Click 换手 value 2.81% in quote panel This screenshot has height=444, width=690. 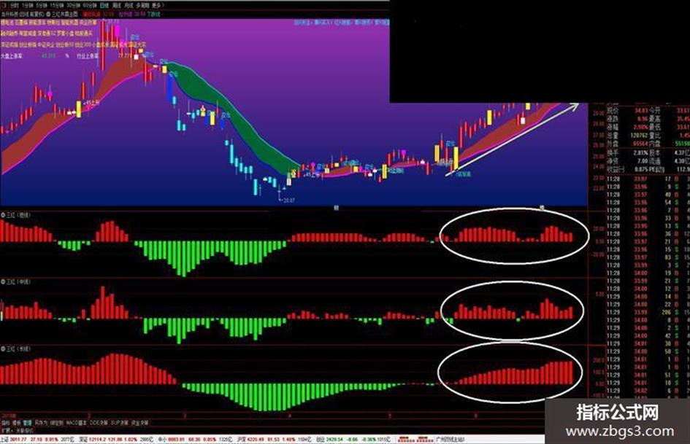[x=641, y=153]
